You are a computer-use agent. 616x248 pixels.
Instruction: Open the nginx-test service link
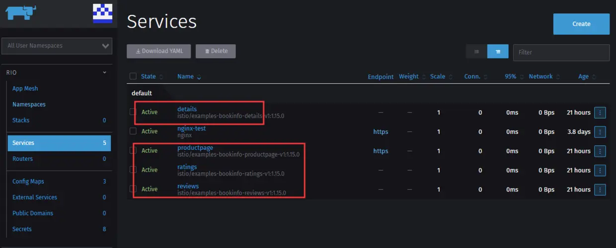tap(191, 128)
